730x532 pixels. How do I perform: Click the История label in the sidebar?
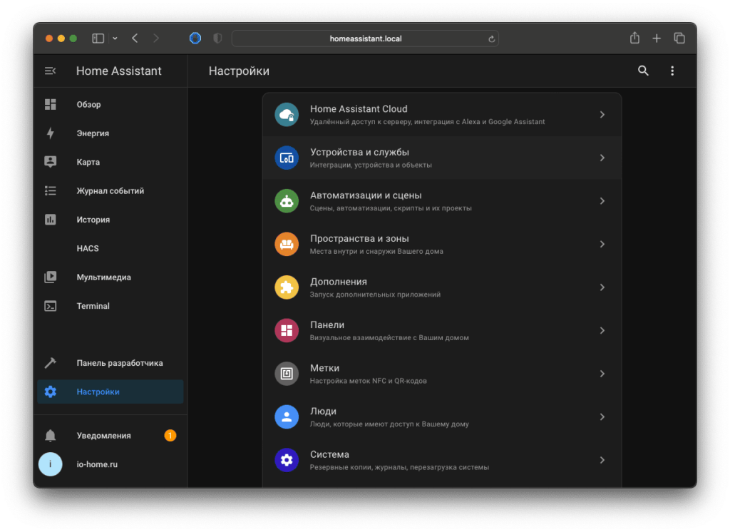point(93,220)
